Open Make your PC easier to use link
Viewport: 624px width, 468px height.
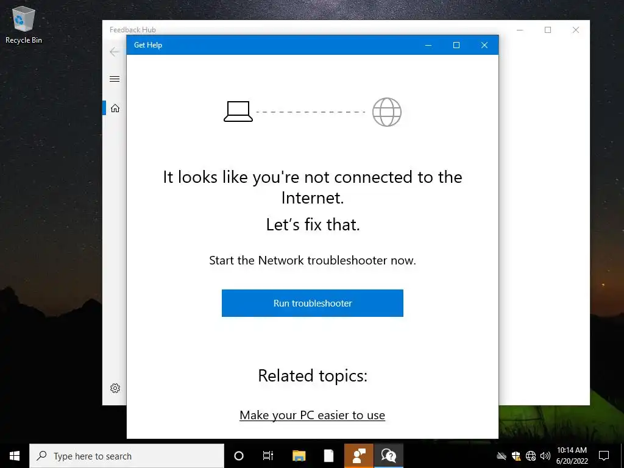(x=313, y=415)
